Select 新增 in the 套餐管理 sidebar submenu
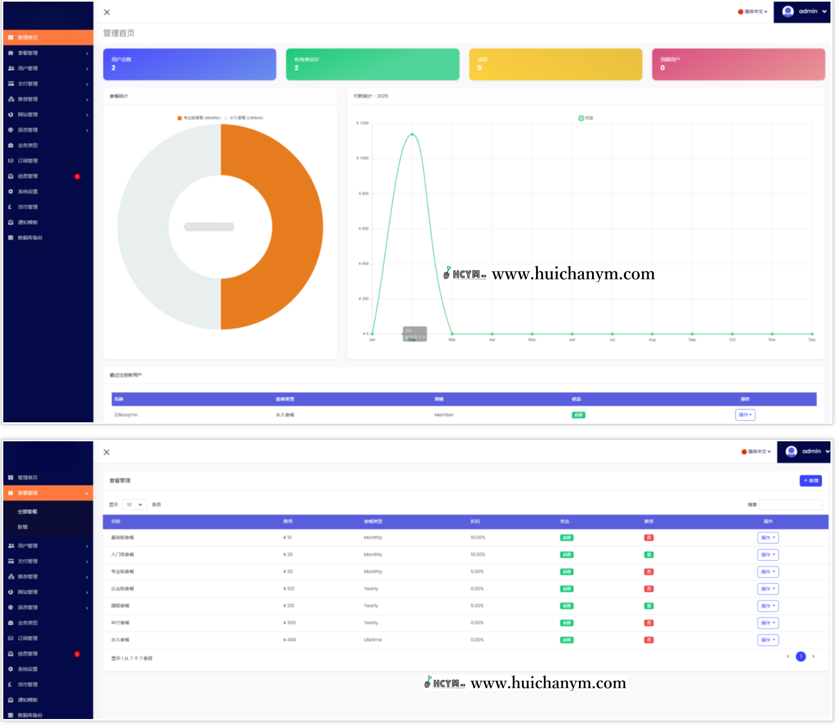Image resolution: width=837 pixels, height=725 pixels. [x=22, y=527]
